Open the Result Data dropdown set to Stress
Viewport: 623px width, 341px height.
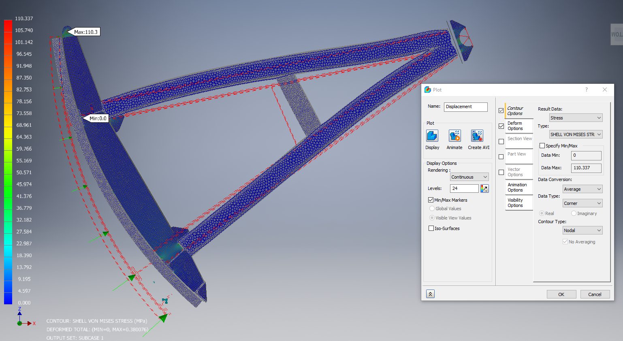pos(575,117)
